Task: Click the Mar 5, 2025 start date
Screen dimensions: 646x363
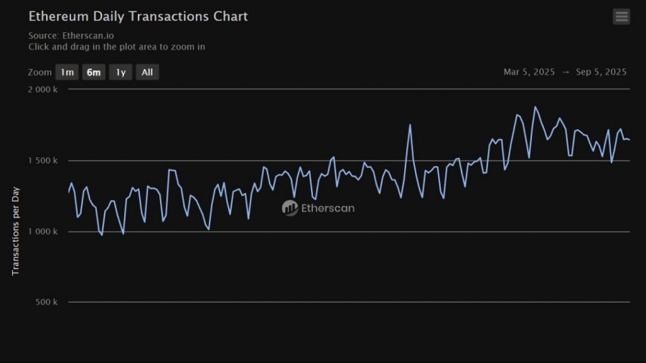Action: (529, 72)
